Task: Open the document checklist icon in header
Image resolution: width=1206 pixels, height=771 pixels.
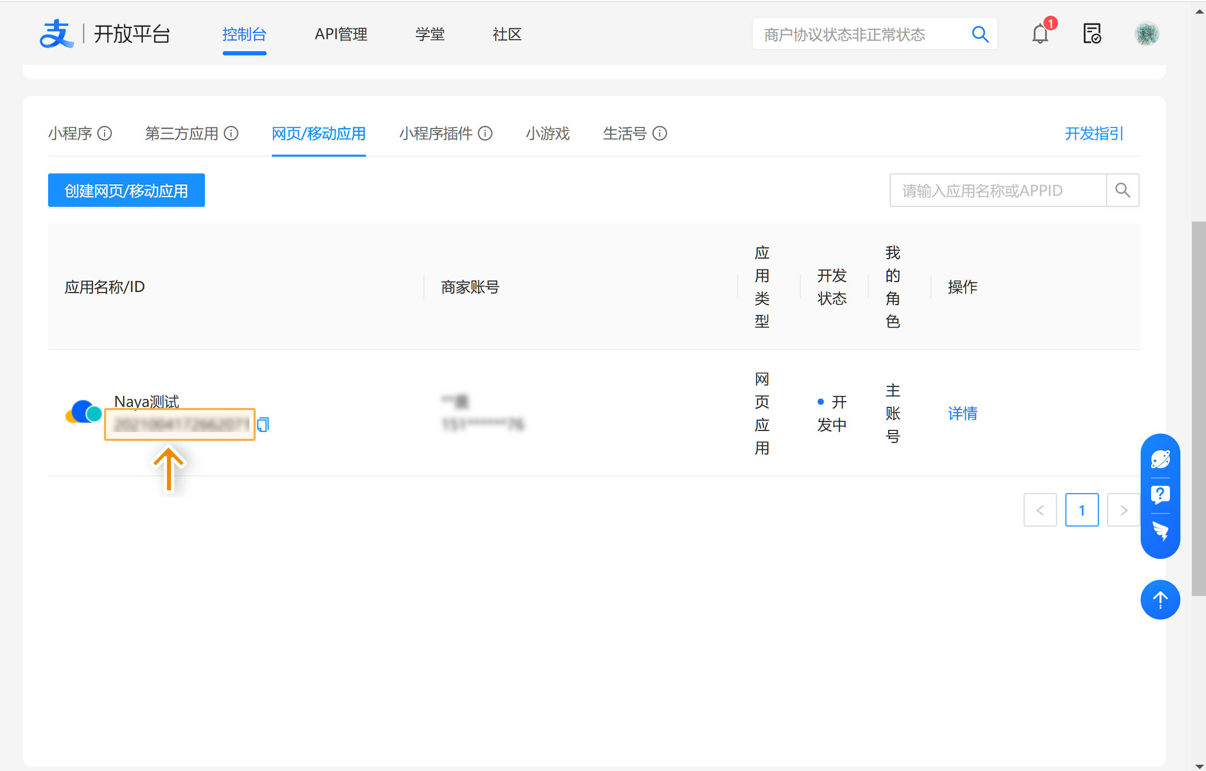Action: coord(1092,34)
